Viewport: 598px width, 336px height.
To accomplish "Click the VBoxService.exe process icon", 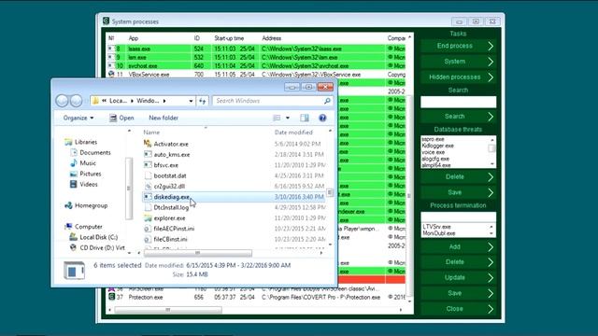I will [x=111, y=75].
